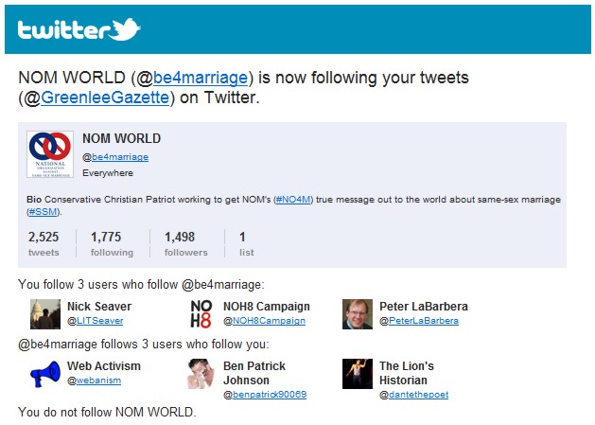Open @be4marriage link in headline
This screenshot has width=595, height=425.
point(201,78)
